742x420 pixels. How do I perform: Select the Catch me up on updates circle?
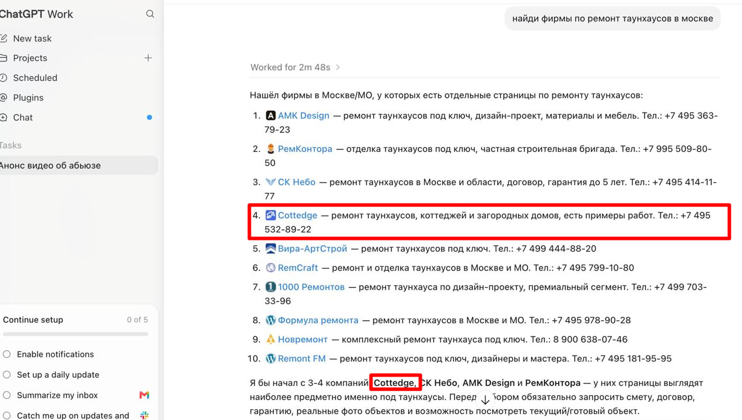pyautogui.click(x=7, y=415)
